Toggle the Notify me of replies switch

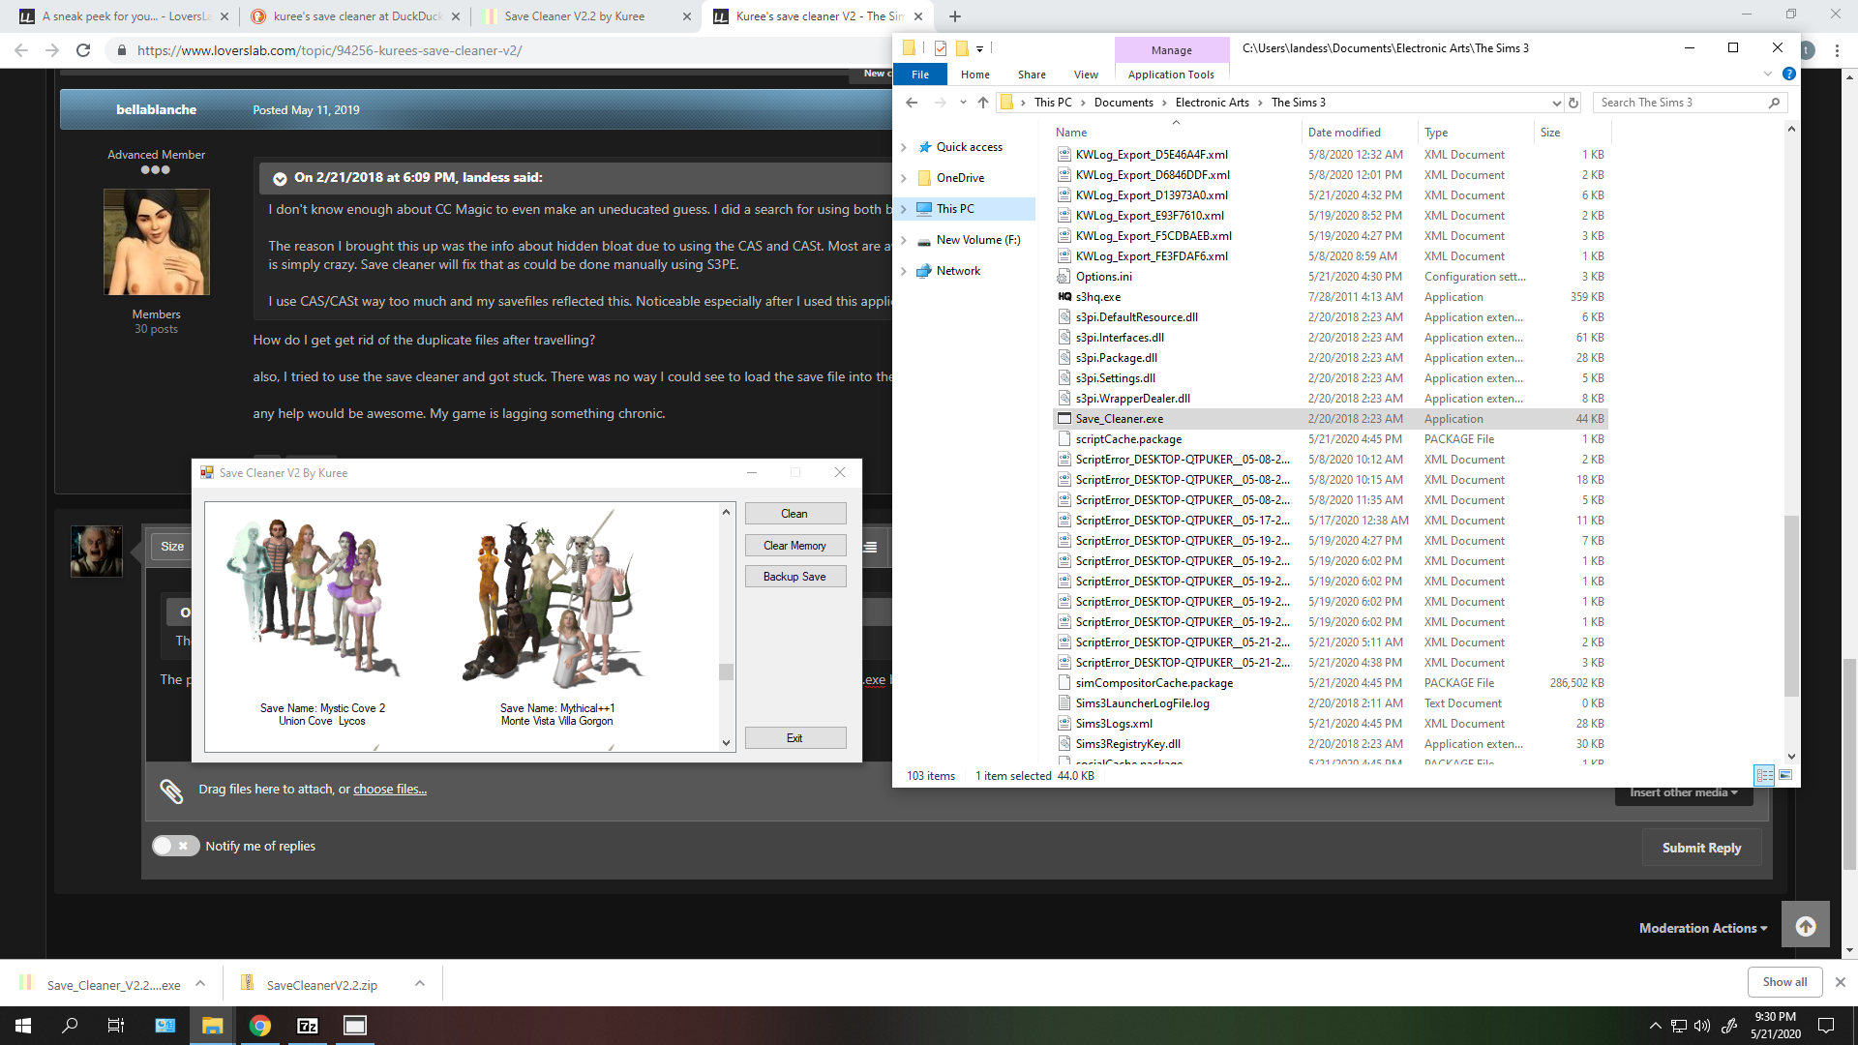175,846
